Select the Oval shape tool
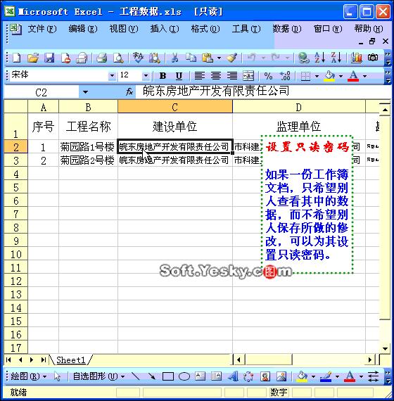 (x=184, y=376)
